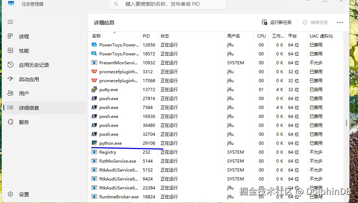Click 运行新任务 (Run new task)
This screenshot has width=358, height=203.
(x=277, y=22)
